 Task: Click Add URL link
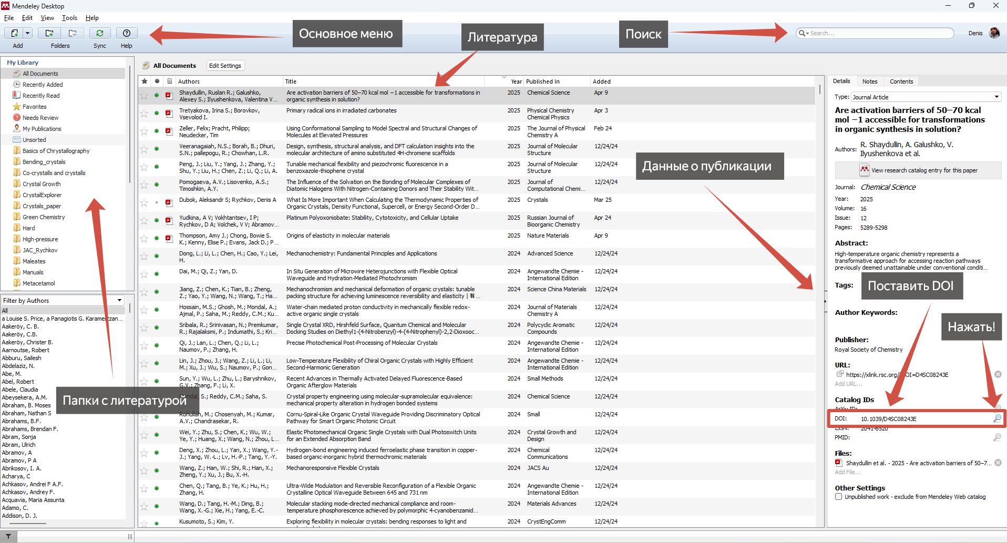pyautogui.click(x=848, y=384)
